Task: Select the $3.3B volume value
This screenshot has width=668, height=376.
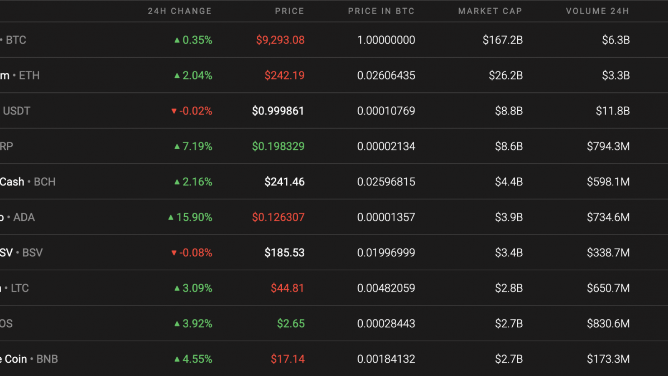Action: pos(616,76)
